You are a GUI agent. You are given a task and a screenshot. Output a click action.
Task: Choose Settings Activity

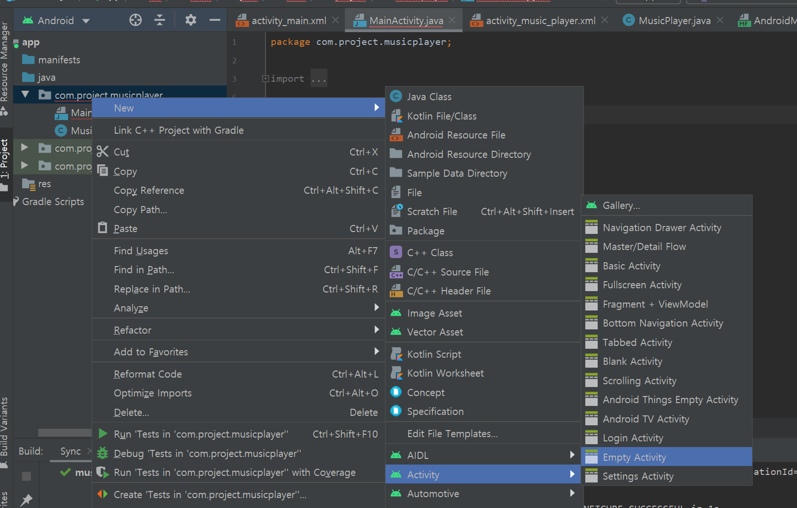(x=667, y=476)
